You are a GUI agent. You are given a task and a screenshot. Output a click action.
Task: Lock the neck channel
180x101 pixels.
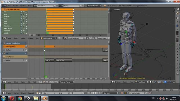coord(26,21)
